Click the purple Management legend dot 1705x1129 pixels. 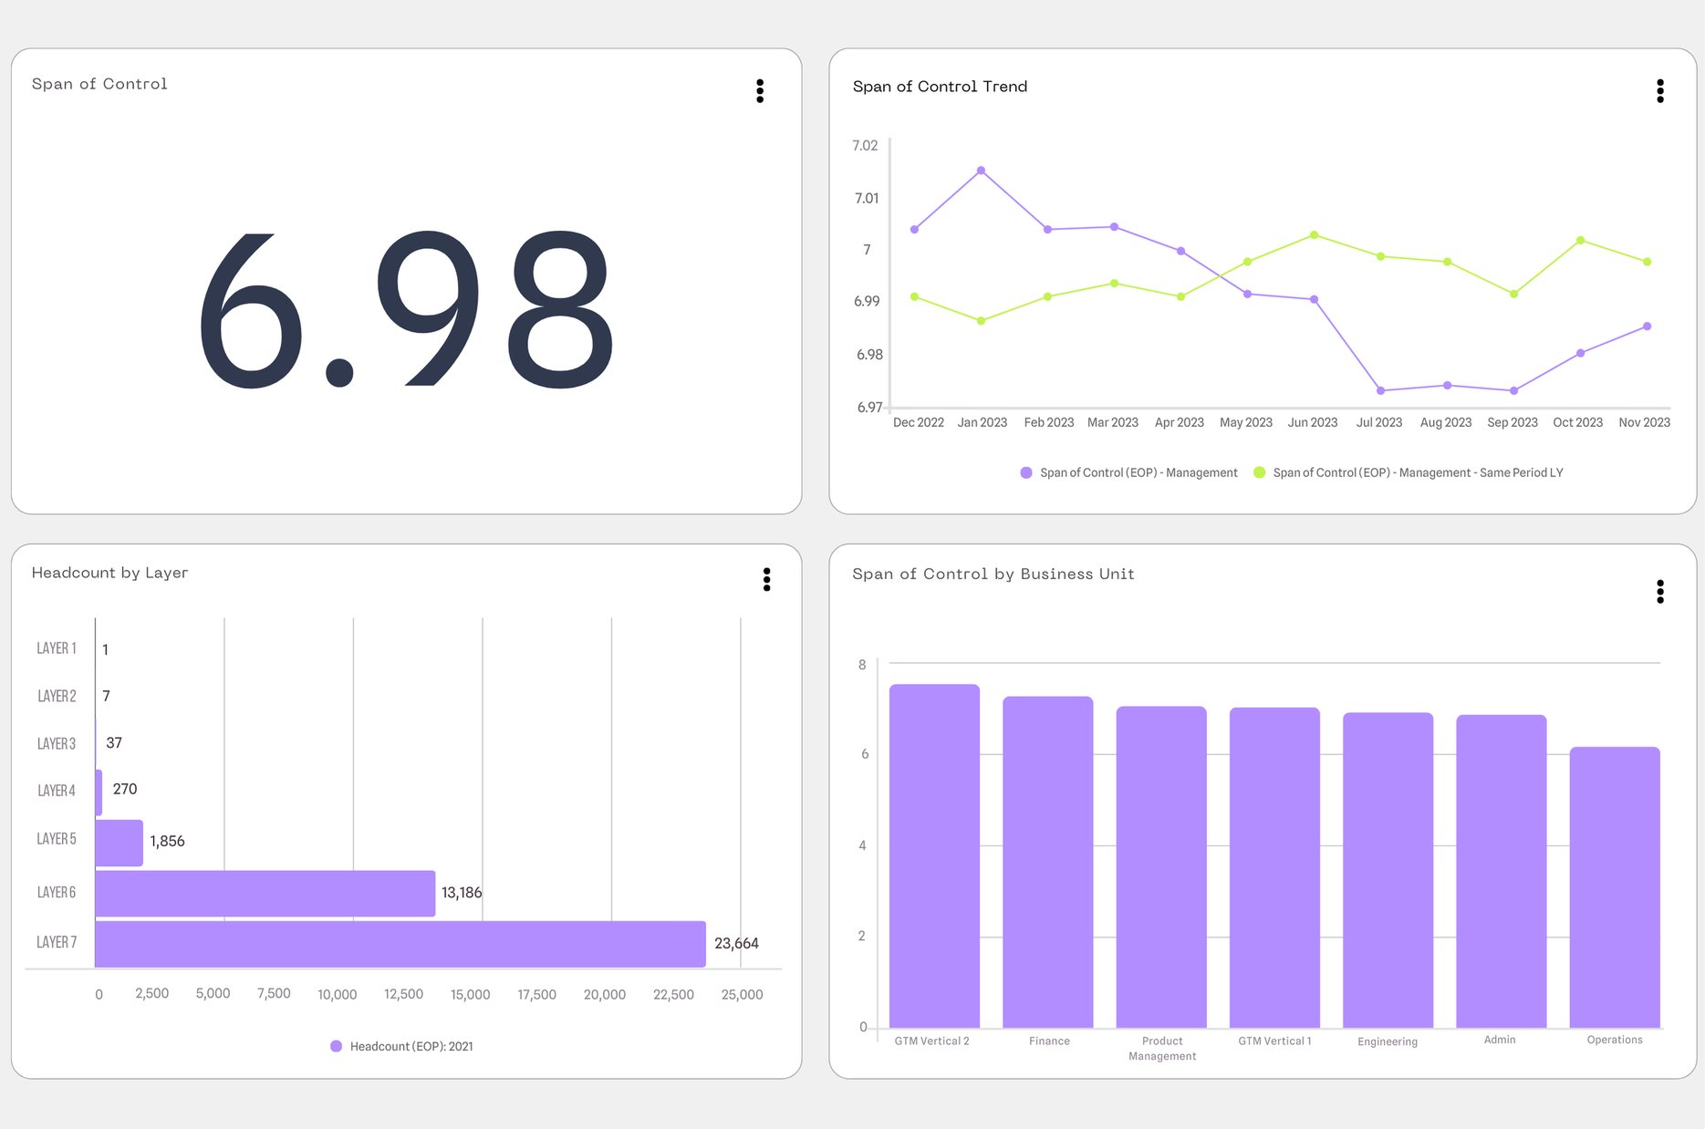pos(1024,472)
